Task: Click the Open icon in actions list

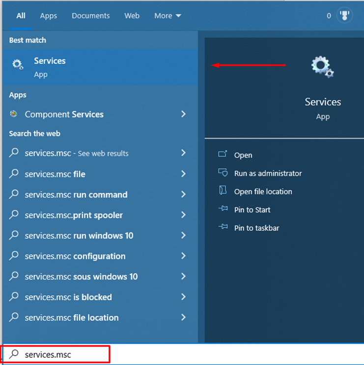Action: coord(223,154)
